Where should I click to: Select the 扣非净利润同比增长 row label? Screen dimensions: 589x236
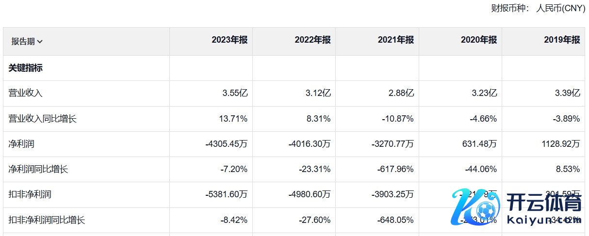coord(47,220)
